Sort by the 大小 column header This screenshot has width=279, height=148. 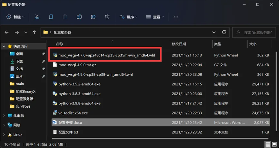(x=253, y=44)
